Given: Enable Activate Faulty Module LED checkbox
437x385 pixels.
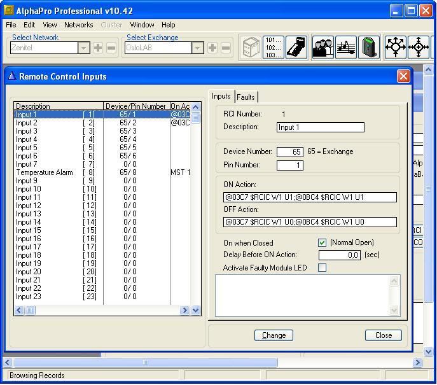Looking at the screenshot, I should (322, 268).
